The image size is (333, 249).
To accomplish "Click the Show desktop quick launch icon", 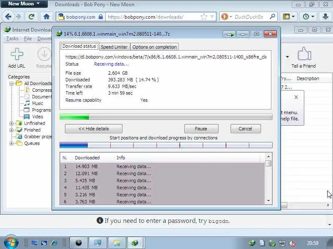I will coord(35,243).
